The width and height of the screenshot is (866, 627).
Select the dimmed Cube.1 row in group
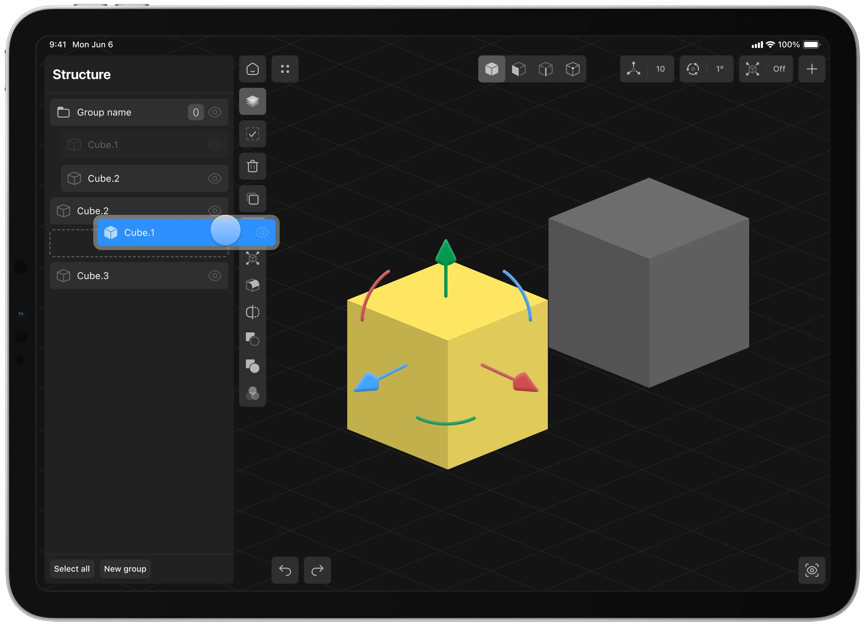(144, 145)
